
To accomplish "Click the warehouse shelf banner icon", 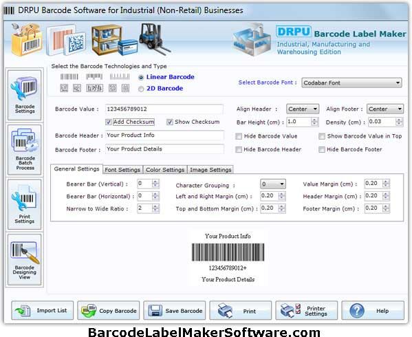I will pos(114,40).
